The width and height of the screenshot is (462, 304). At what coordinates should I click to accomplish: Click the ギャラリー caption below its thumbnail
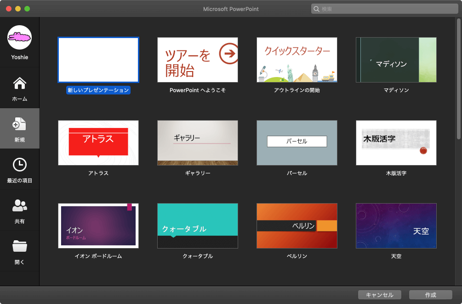click(x=198, y=173)
